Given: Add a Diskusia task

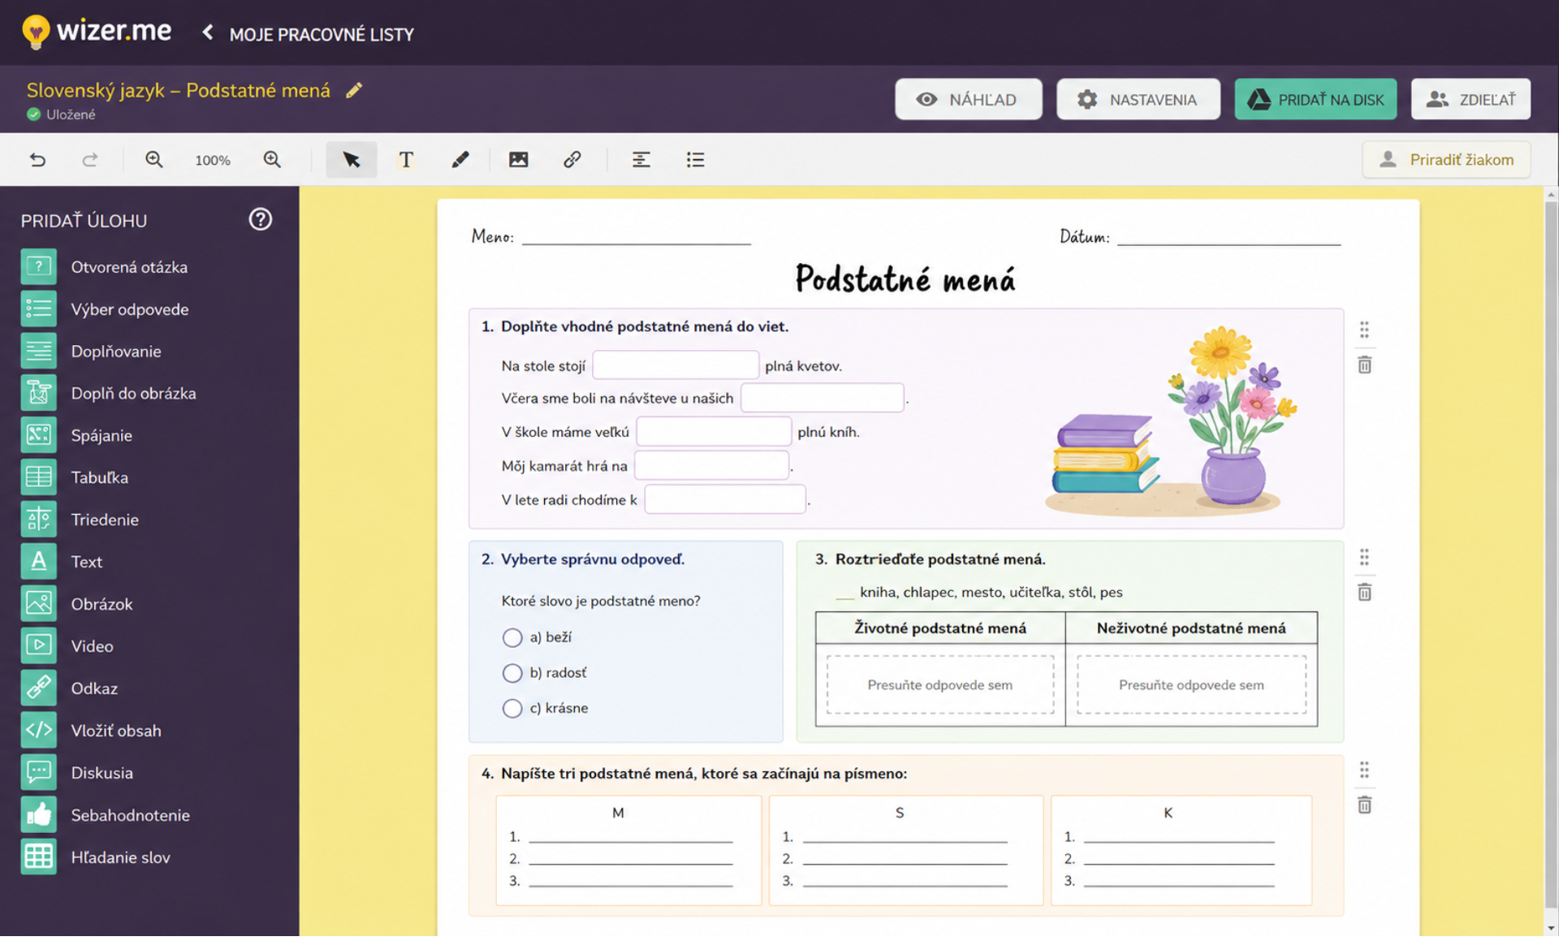Looking at the screenshot, I should pos(77,774).
